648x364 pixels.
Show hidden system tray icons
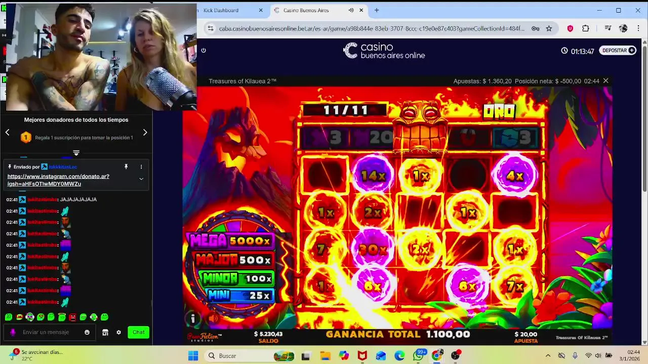[548, 356]
